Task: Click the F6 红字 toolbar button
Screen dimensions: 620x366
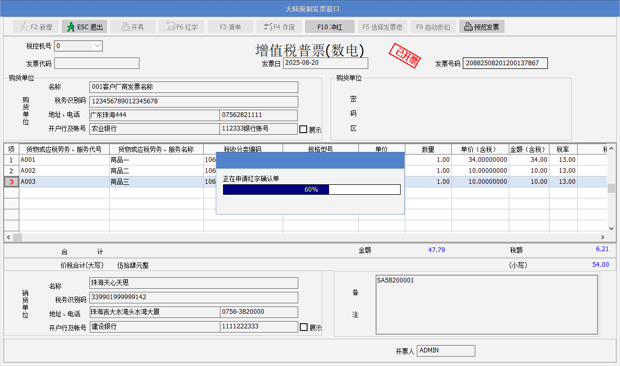Action: (x=181, y=27)
